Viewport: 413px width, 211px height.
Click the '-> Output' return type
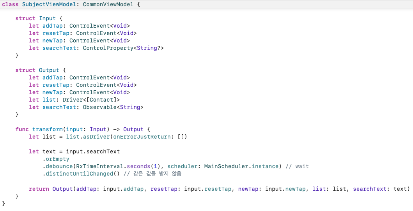point(128,129)
